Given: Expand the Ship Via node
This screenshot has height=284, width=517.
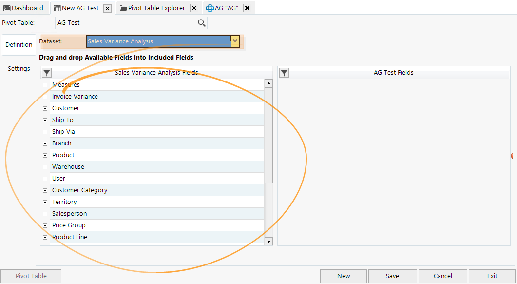Looking at the screenshot, I should tap(45, 132).
